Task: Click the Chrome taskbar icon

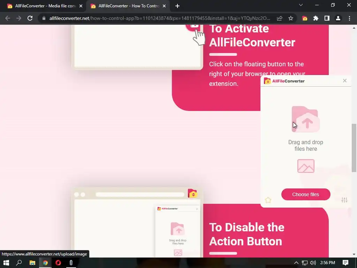Action: 45,263
